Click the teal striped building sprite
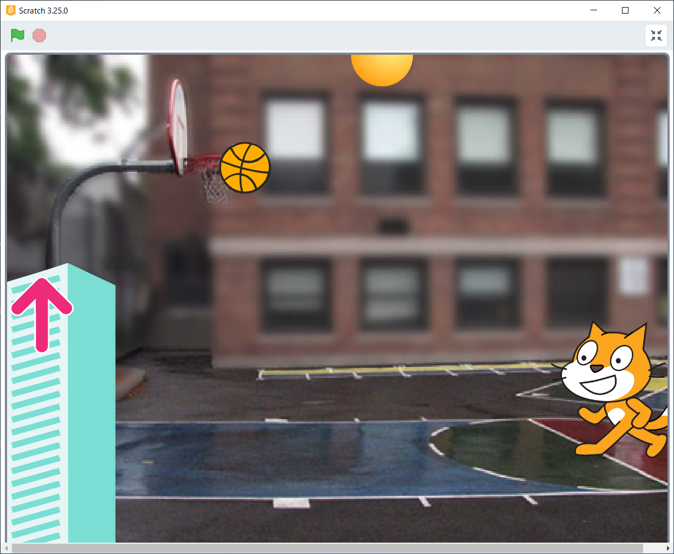 [61, 403]
